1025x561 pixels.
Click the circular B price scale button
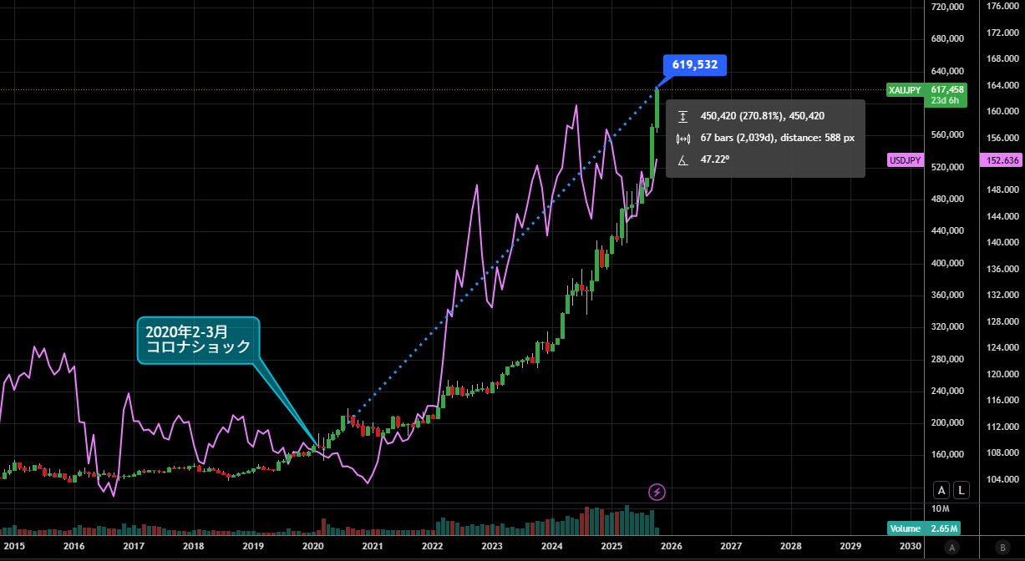pos(1002,548)
